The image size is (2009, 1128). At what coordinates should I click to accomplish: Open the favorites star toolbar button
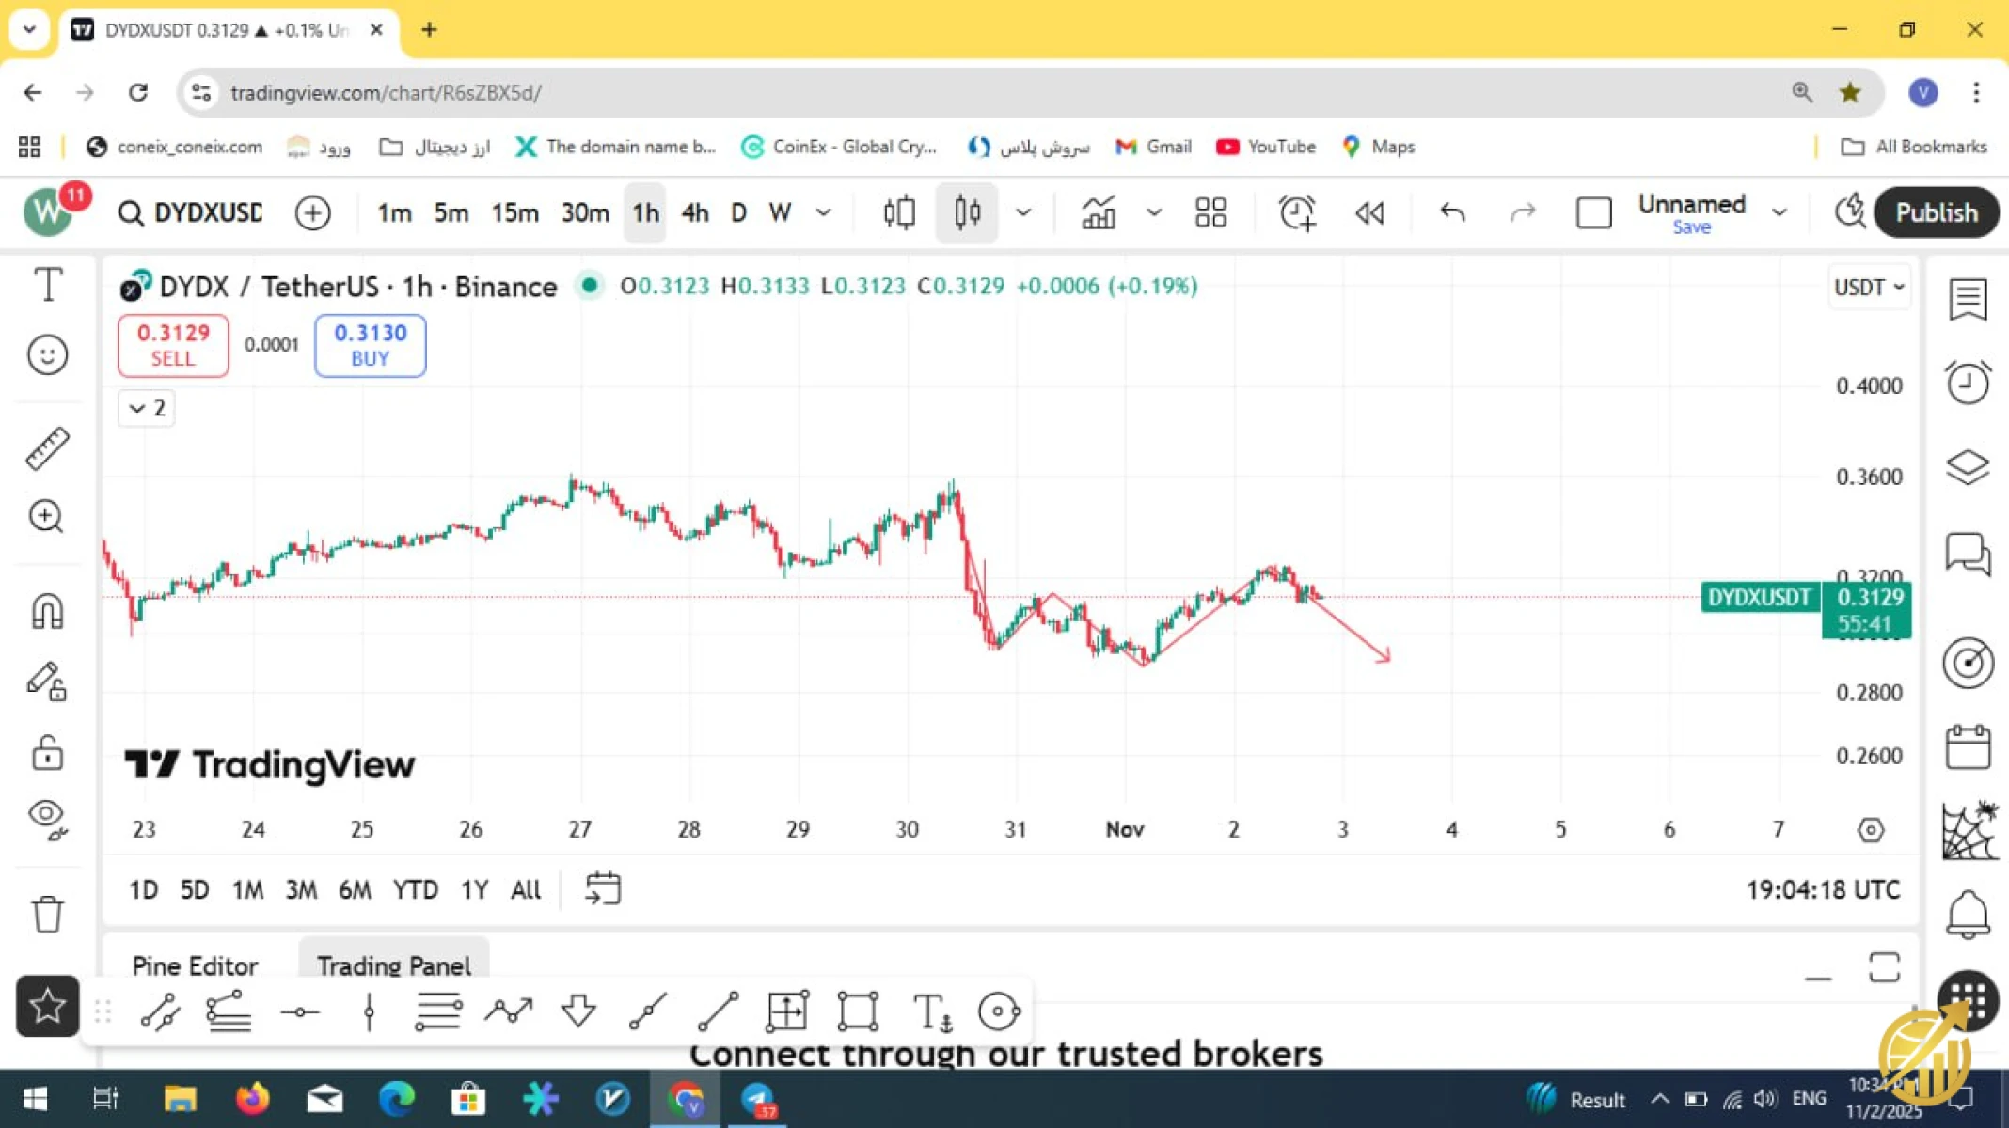[47, 1007]
